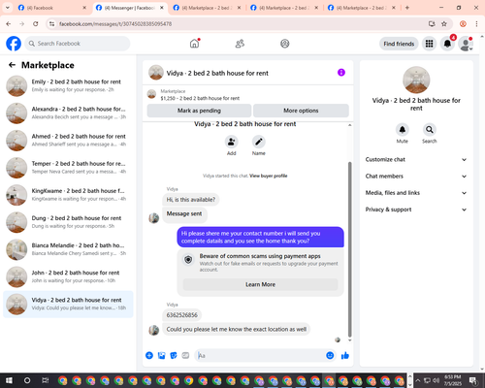Open the account profile avatar menu
The width and height of the screenshot is (485, 388).
pos(466,44)
